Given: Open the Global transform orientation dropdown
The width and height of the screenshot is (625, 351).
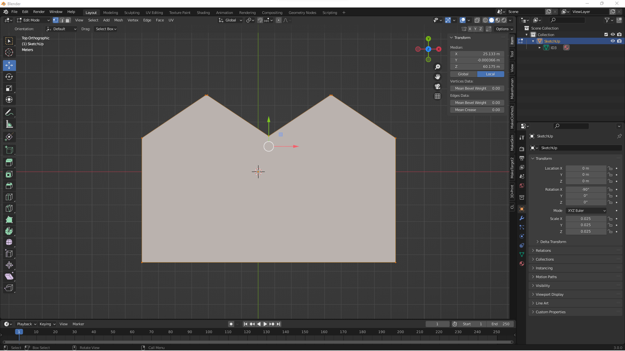Looking at the screenshot, I should tap(230, 20).
